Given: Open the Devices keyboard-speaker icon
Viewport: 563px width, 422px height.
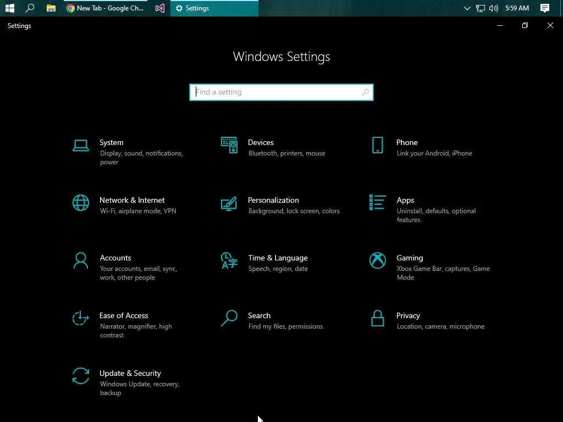Looking at the screenshot, I should click(229, 145).
